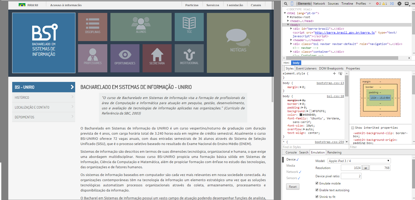Open Localização e Contato sidebar link
The height and width of the screenshot is (200, 415).
44,107
